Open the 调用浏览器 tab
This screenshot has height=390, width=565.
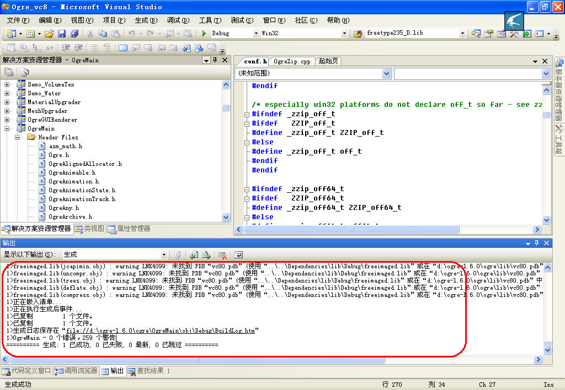click(x=76, y=371)
